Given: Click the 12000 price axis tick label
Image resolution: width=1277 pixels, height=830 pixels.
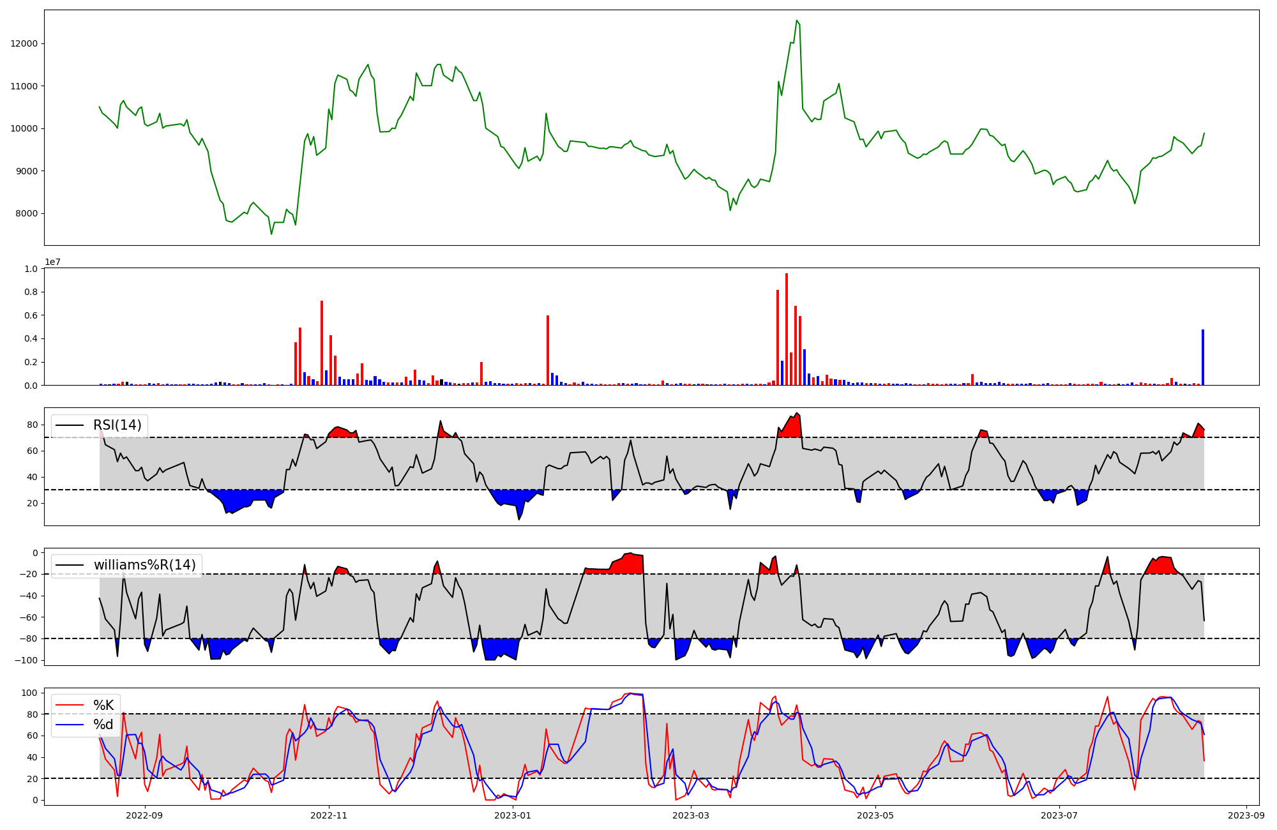Looking at the screenshot, I should [24, 43].
